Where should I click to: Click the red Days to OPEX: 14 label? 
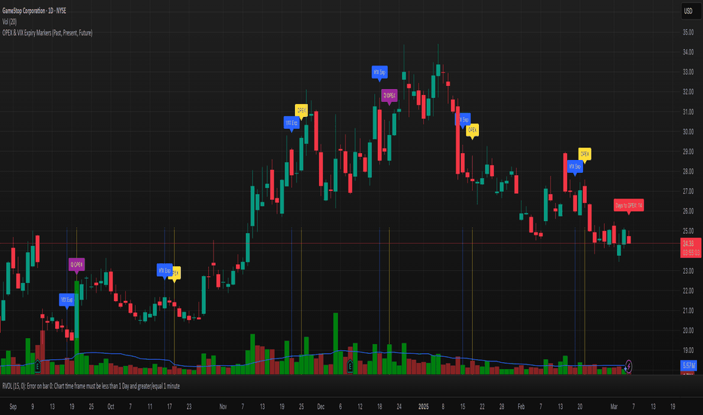pos(628,205)
